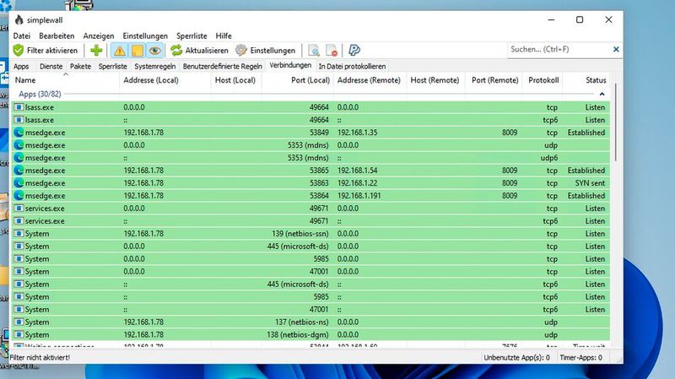Viewport: 675px width, 379px height.
Task: Click the Unbenutzte App(s): 0 status entry
Action: pyautogui.click(x=516, y=357)
